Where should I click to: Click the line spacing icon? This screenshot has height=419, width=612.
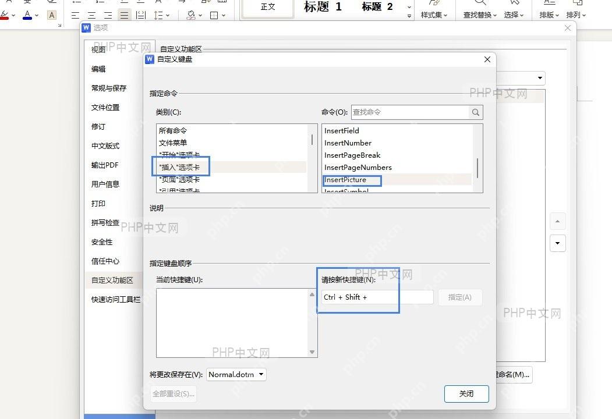click(158, 15)
